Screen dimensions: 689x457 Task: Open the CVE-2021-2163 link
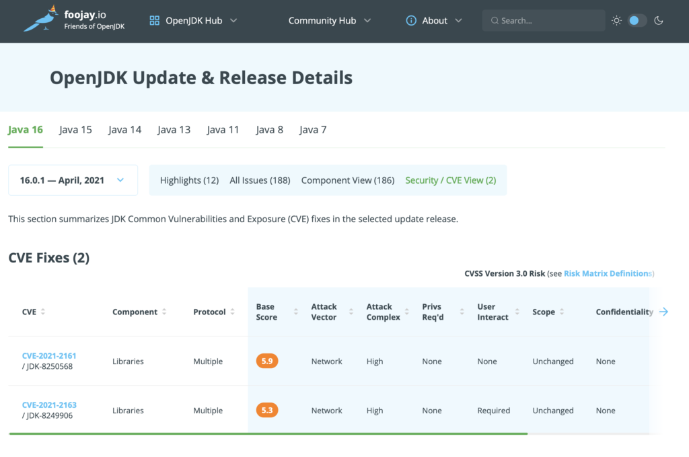tap(49, 405)
